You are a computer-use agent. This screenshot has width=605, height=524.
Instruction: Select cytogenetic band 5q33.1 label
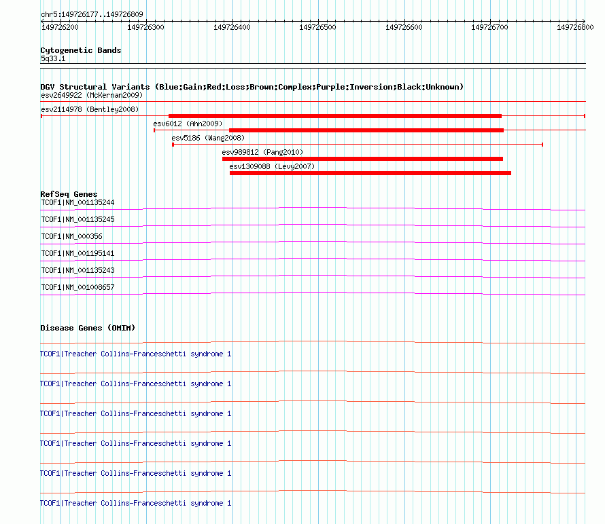(53, 58)
